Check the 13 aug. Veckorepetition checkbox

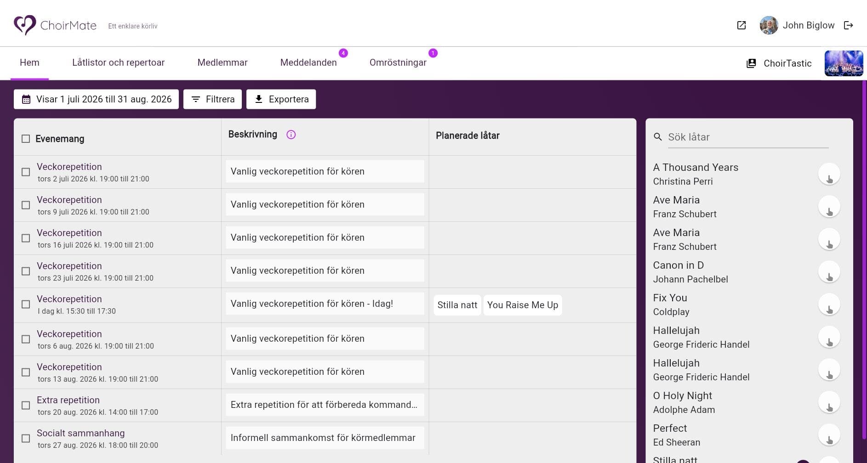26,372
